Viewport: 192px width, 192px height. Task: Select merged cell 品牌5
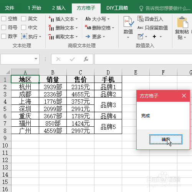coord(108,127)
